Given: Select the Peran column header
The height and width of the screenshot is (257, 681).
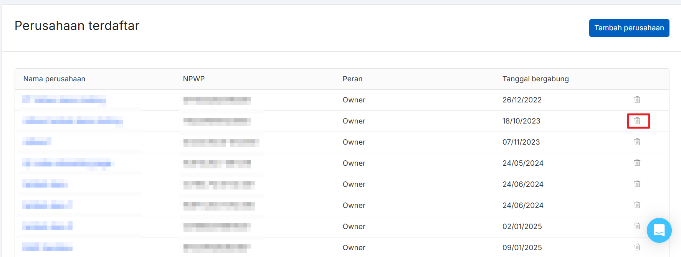Looking at the screenshot, I should coord(352,79).
